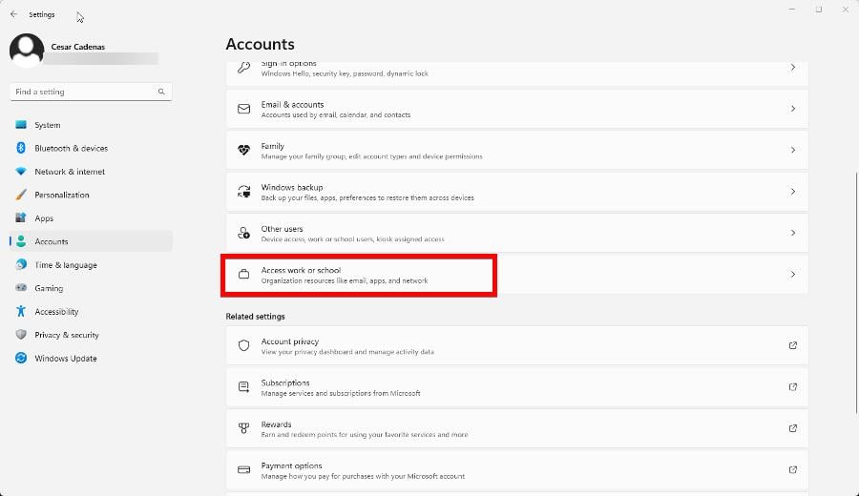Viewport: 859px width, 496px height.
Task: Click the Rewards trophy icon
Action: pos(243,428)
